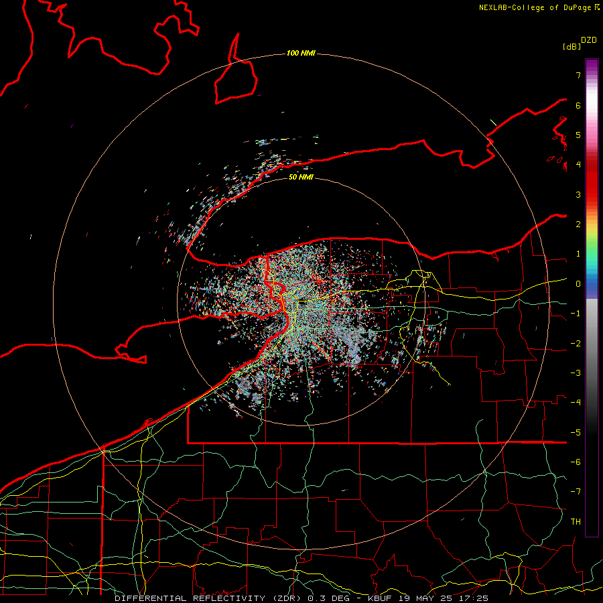603x603 pixels.
Task: Click the color scale value 7
Action: (578, 75)
